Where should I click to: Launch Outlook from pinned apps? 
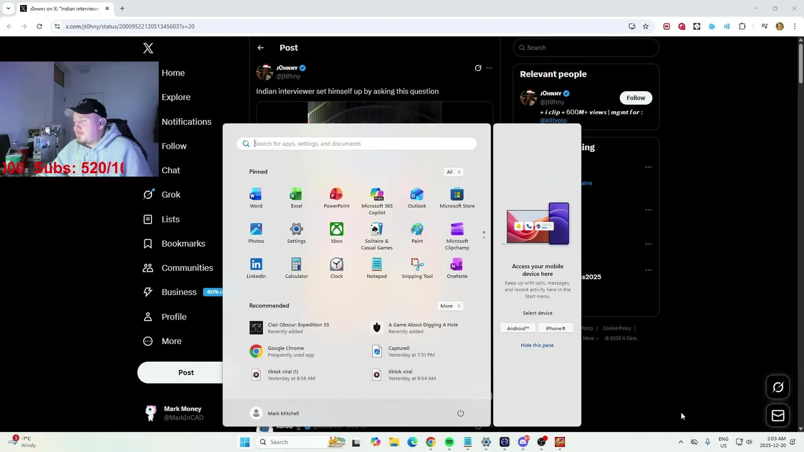[417, 198]
